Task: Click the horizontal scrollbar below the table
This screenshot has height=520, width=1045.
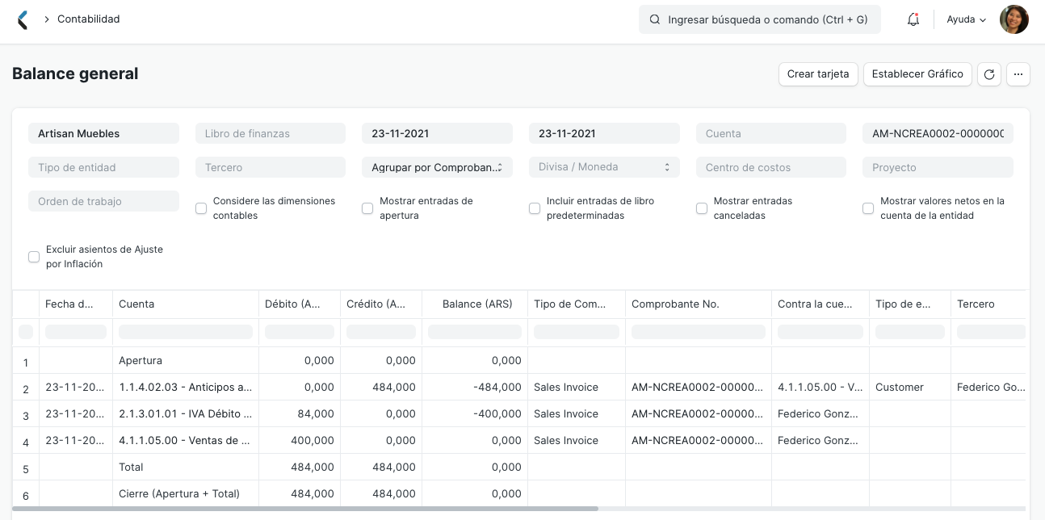Action: point(307,509)
